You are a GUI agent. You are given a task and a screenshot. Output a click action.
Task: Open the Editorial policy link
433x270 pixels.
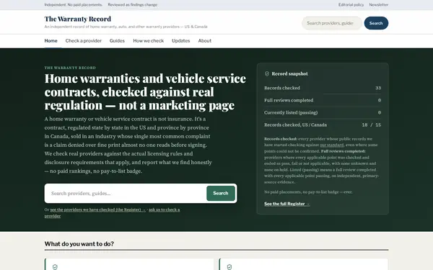(351, 5)
